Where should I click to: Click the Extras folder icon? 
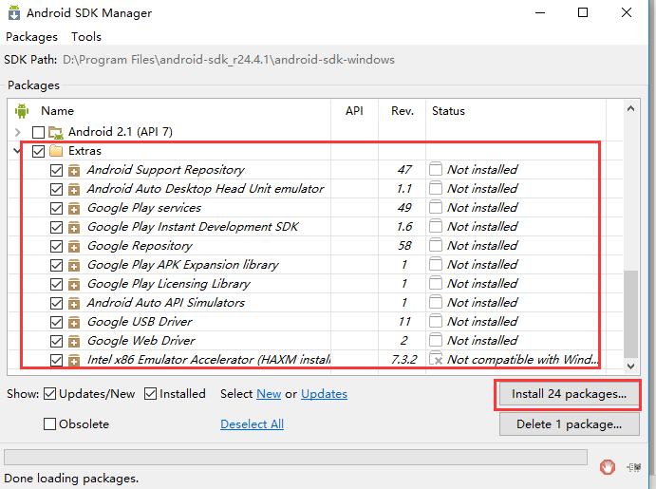click(56, 151)
